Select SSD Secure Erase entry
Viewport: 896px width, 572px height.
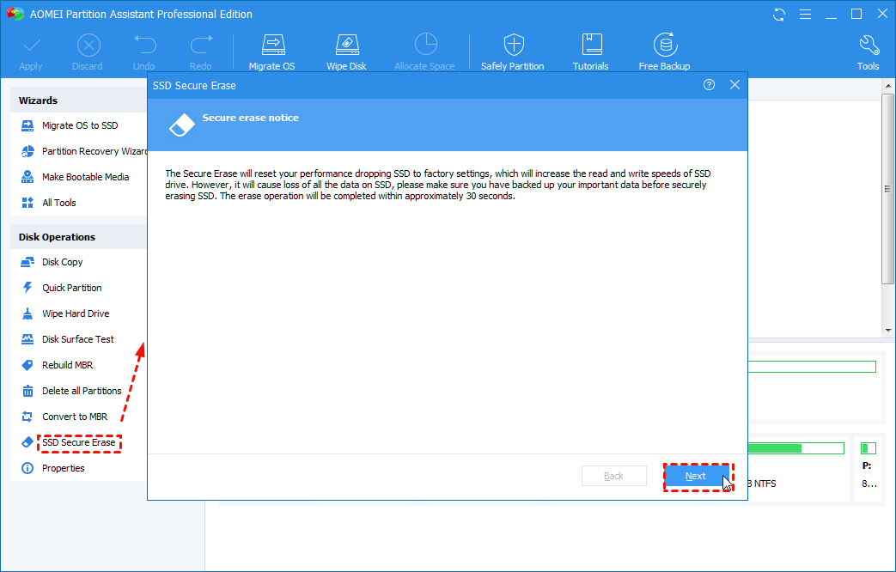pyautogui.click(x=79, y=442)
